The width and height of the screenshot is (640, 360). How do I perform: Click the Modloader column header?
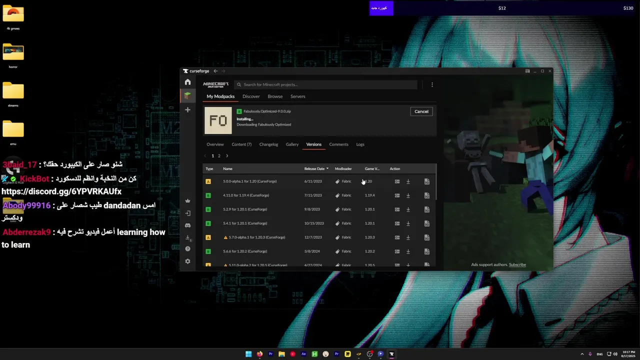point(343,168)
